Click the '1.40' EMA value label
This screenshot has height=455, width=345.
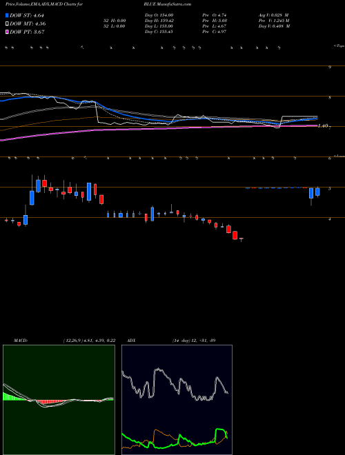pyautogui.click(x=323, y=125)
